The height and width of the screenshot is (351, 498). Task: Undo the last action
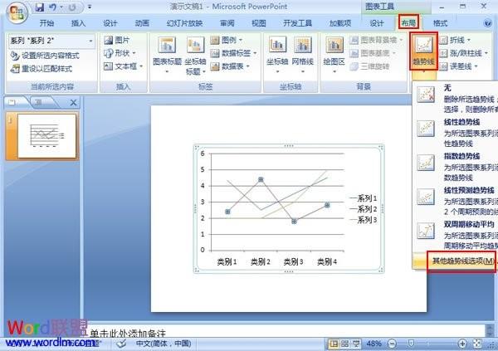tap(53, 7)
